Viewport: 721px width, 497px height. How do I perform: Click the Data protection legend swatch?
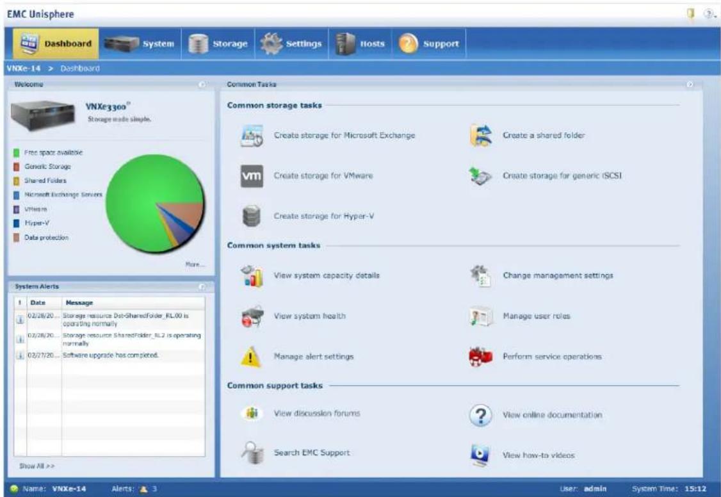click(x=17, y=238)
